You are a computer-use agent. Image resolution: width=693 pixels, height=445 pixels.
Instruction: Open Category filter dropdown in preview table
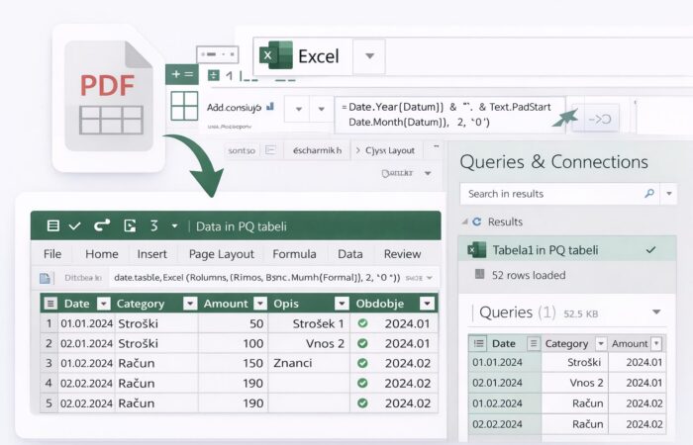[601, 343]
